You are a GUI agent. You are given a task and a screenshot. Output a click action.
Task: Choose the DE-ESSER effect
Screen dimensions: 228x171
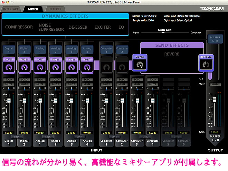tap(78, 27)
